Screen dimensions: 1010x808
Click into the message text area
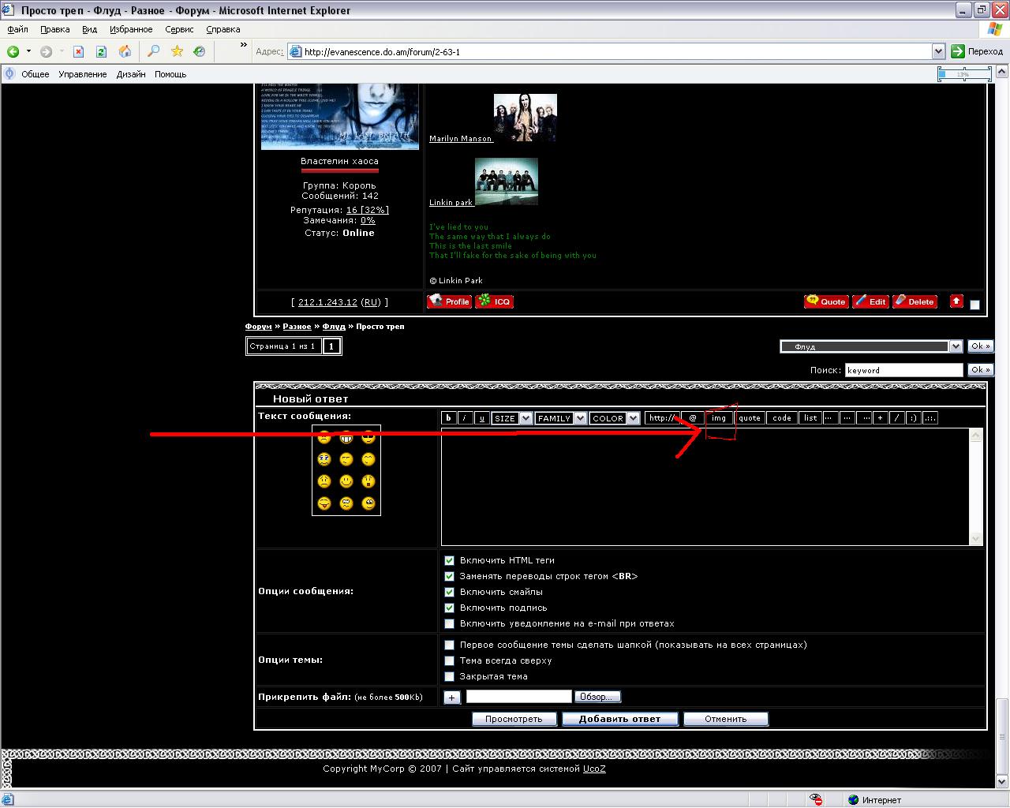click(x=705, y=487)
